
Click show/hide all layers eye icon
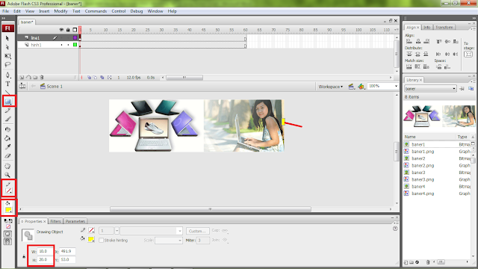click(x=61, y=30)
